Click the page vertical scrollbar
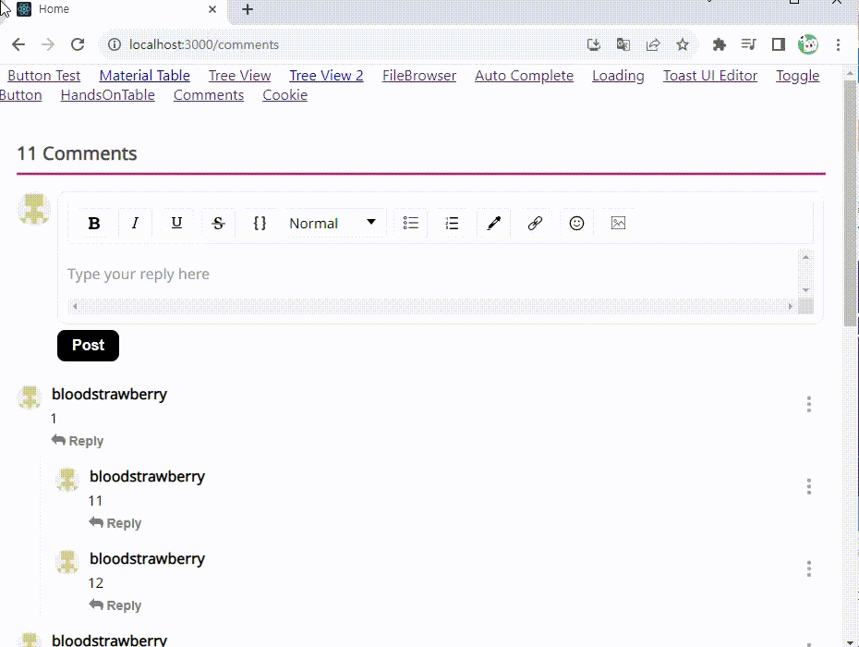The width and height of the screenshot is (859, 647). tap(851, 202)
